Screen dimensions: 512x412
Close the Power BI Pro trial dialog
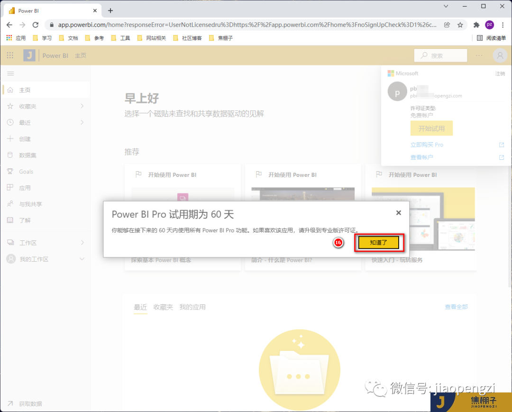pos(398,213)
